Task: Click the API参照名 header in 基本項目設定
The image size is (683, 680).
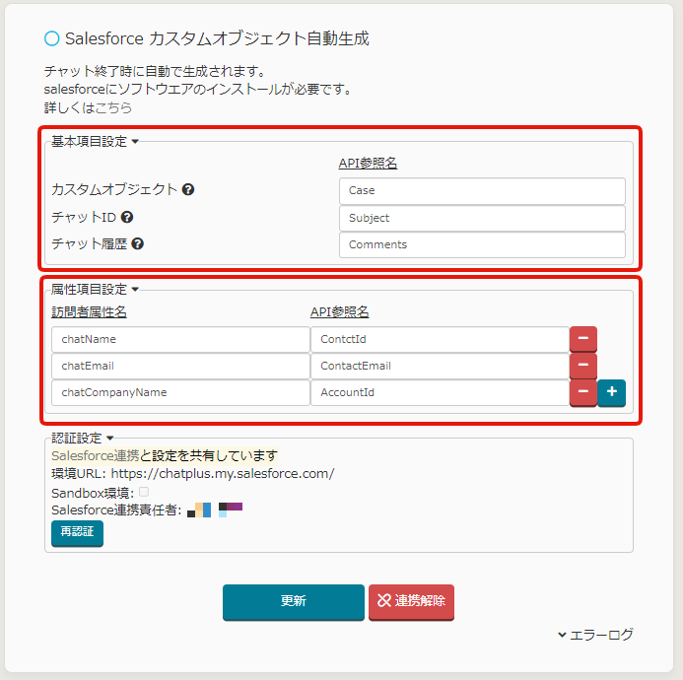Action: click(368, 163)
